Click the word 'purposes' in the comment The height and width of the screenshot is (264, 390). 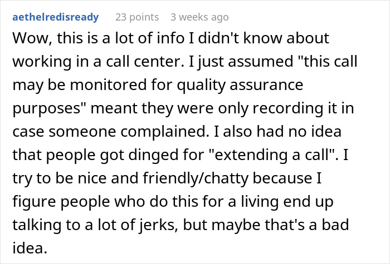45,108
